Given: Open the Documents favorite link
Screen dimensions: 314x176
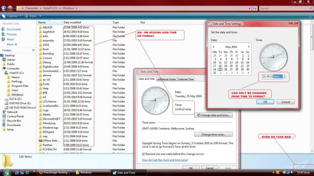Looking at the screenshot, I should pyautogui.click(x=14, y=29).
